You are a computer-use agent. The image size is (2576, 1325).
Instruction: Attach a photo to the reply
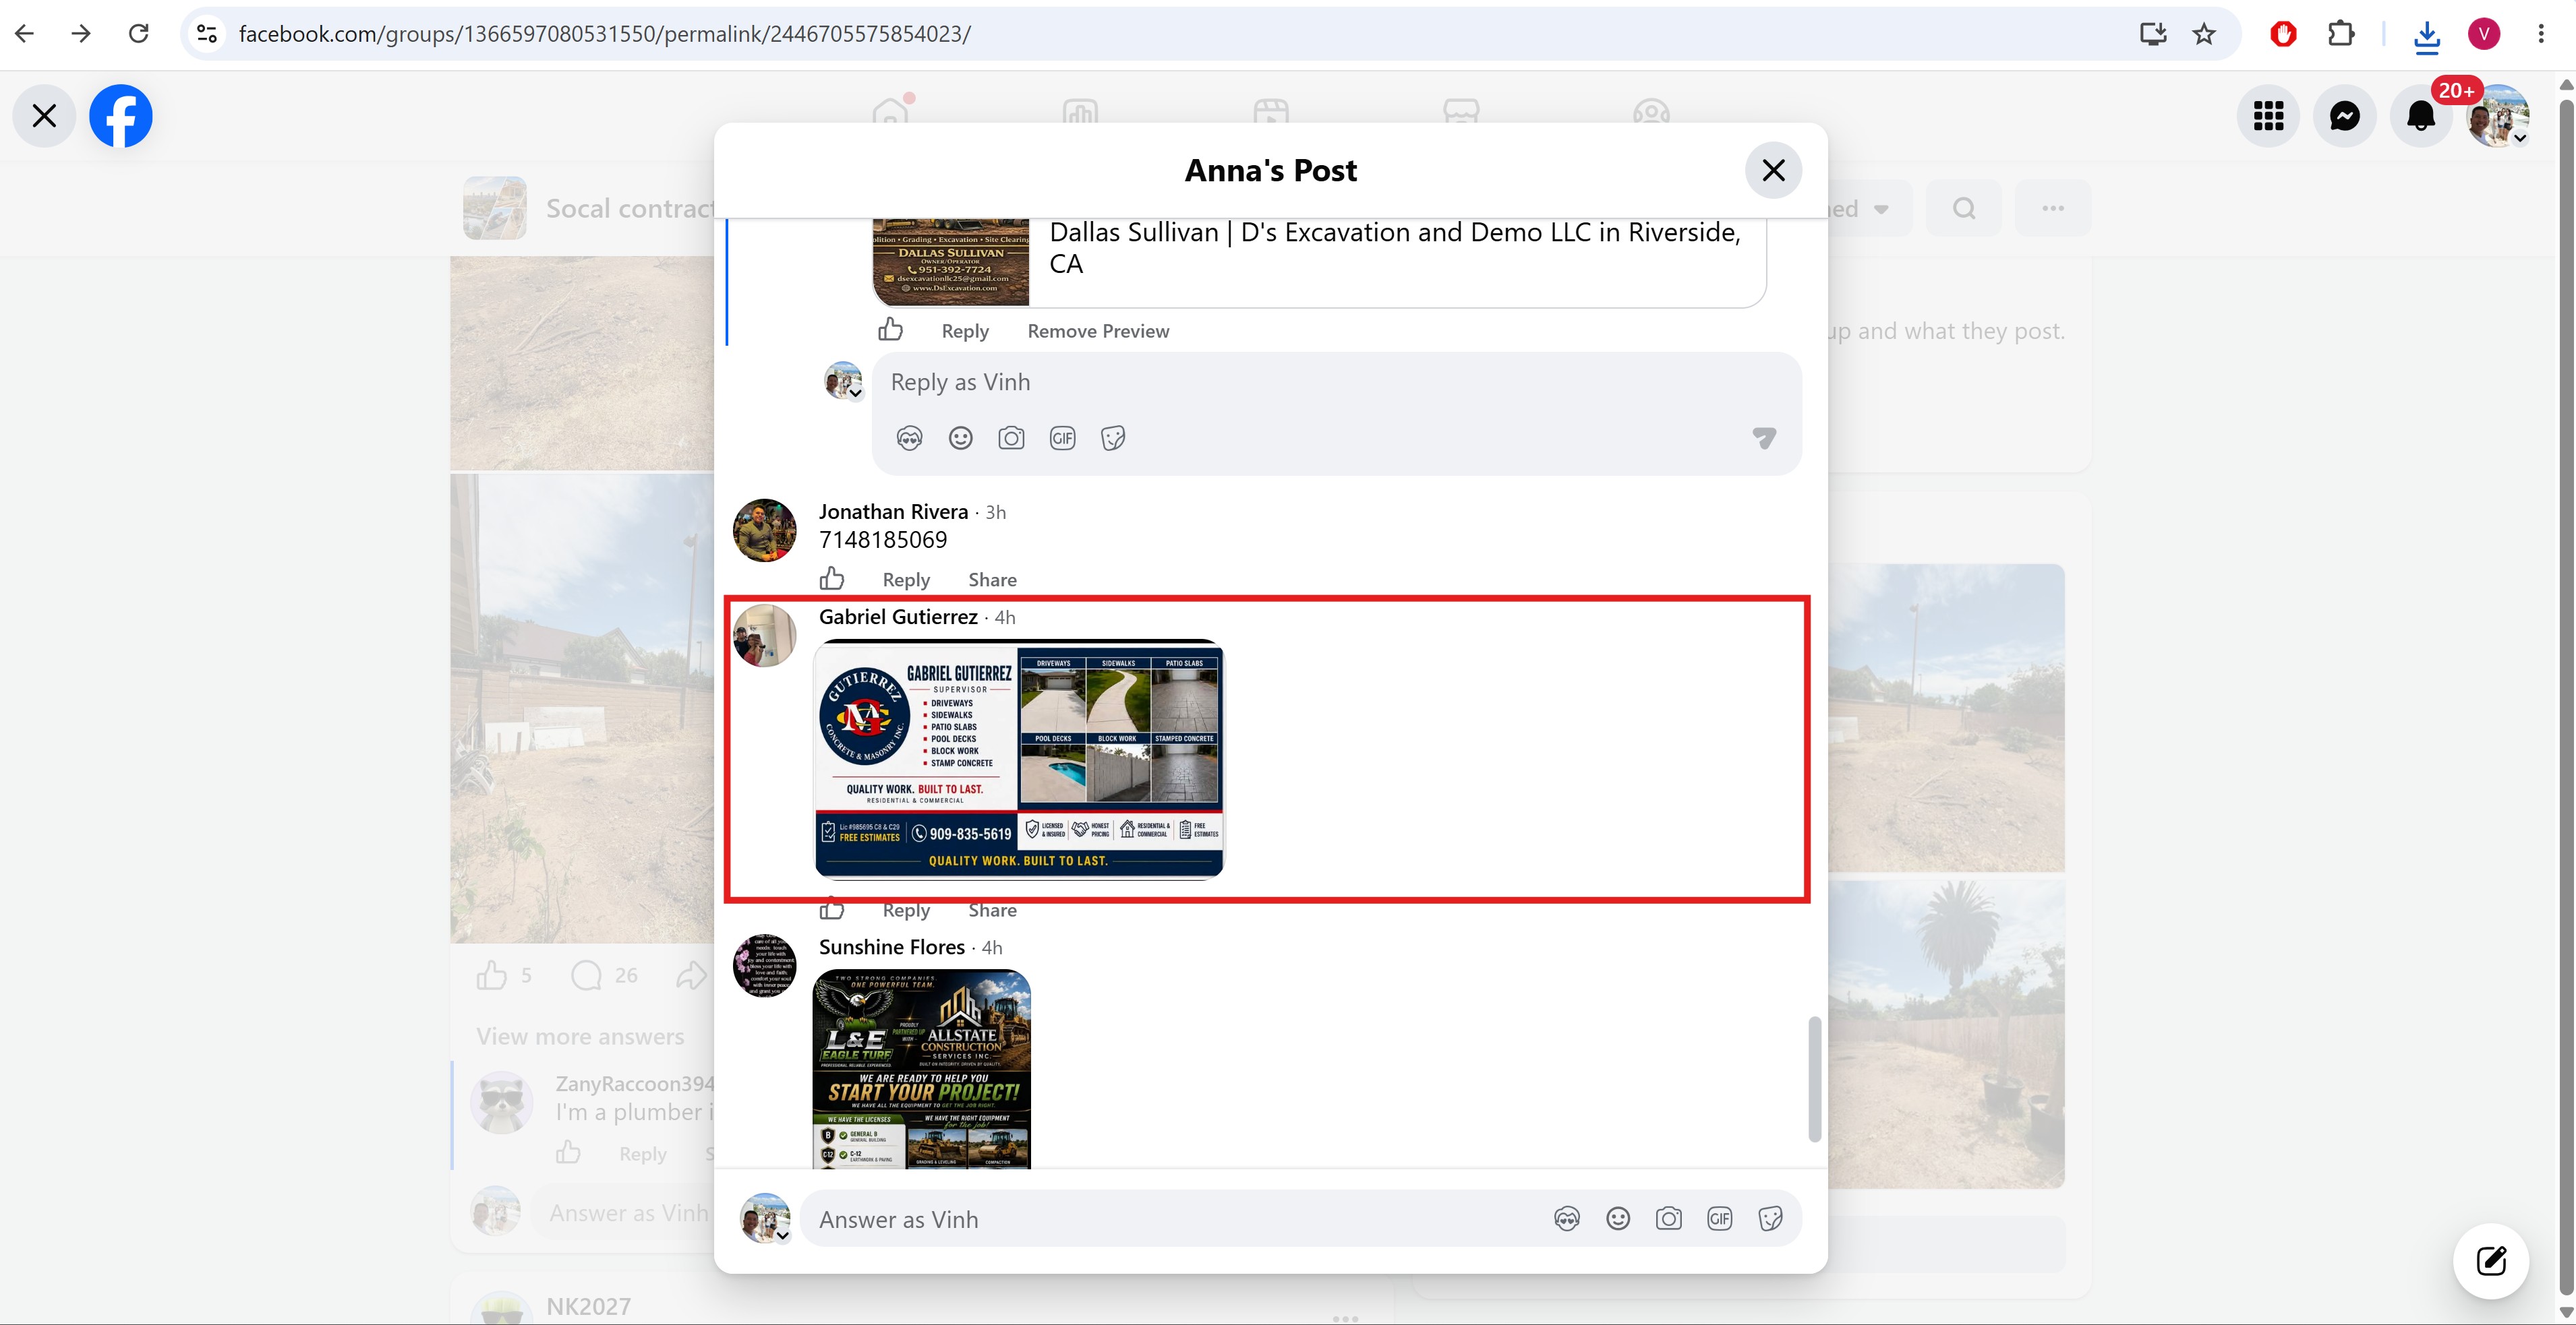point(1011,439)
